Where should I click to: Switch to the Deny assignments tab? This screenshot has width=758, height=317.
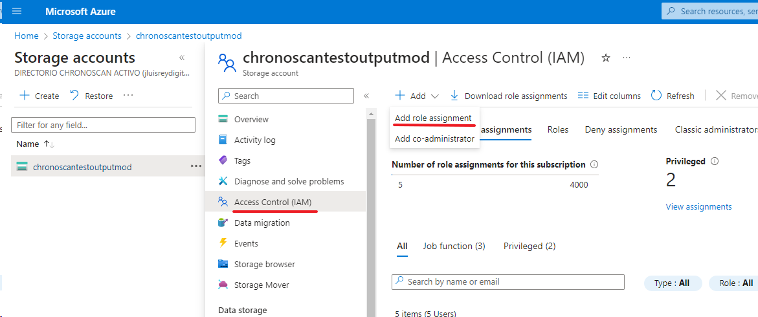[621, 129]
